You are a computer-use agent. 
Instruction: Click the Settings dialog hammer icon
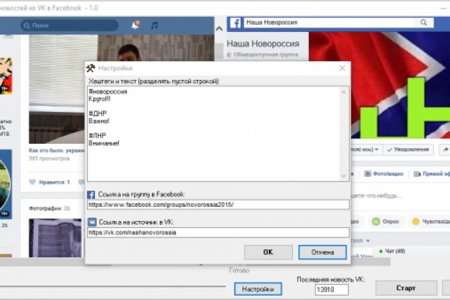click(91, 68)
